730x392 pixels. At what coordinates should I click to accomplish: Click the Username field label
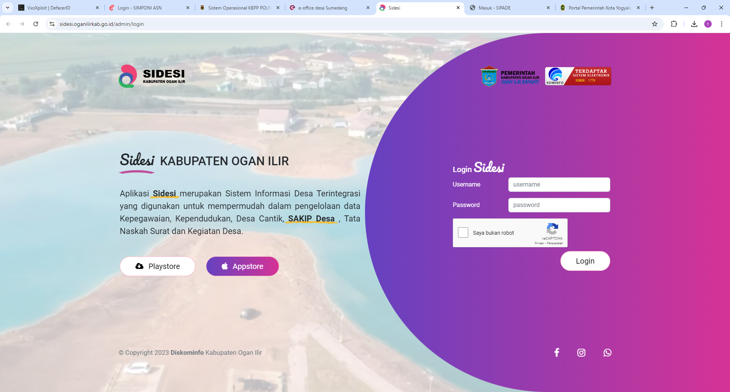467,184
